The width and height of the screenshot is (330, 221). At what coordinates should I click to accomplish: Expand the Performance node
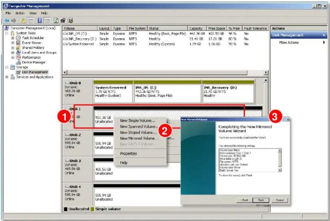(13, 57)
